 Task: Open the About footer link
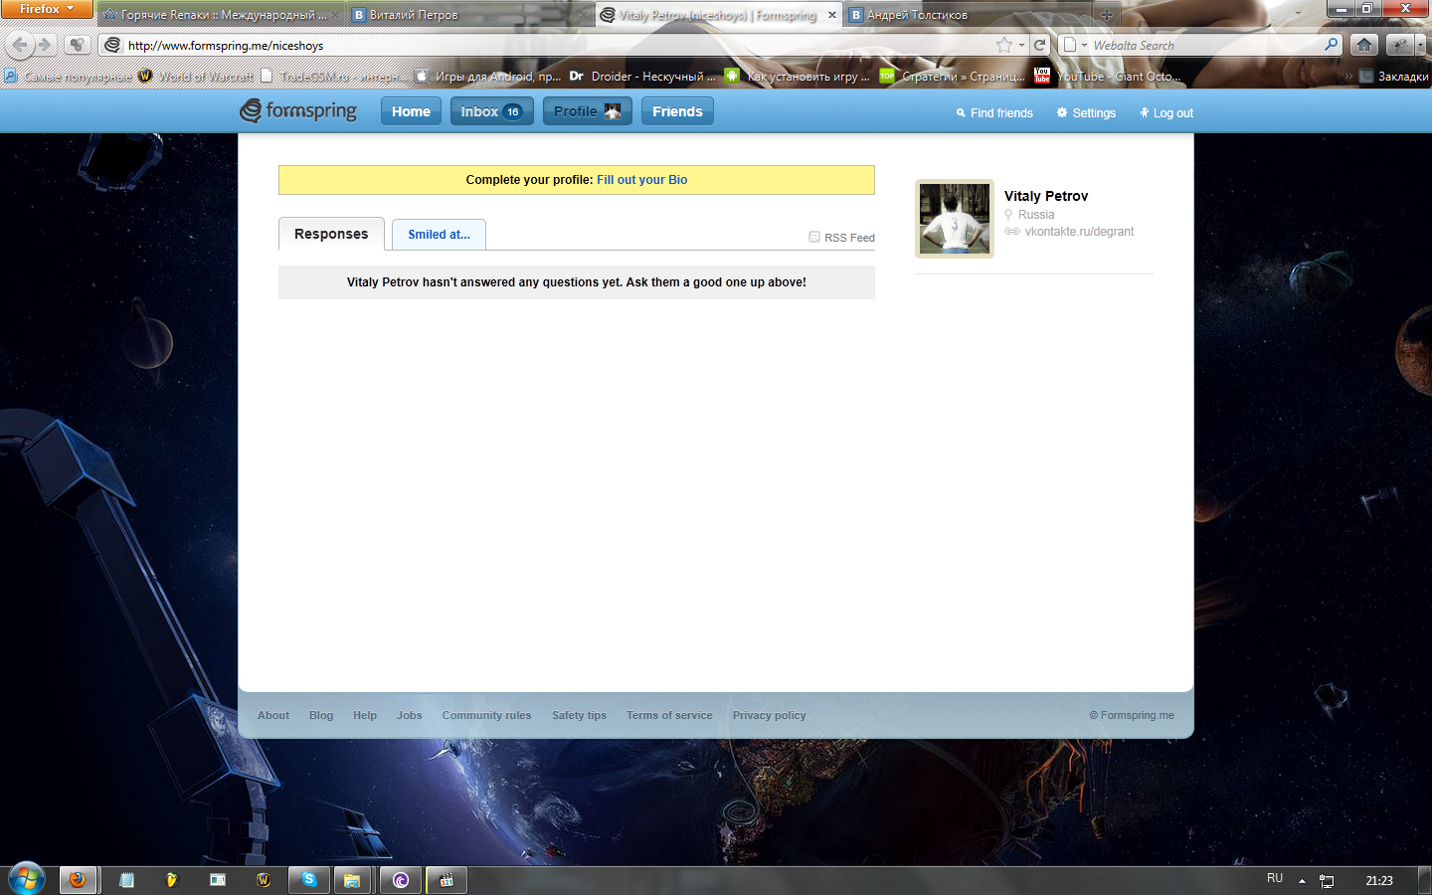click(x=273, y=715)
